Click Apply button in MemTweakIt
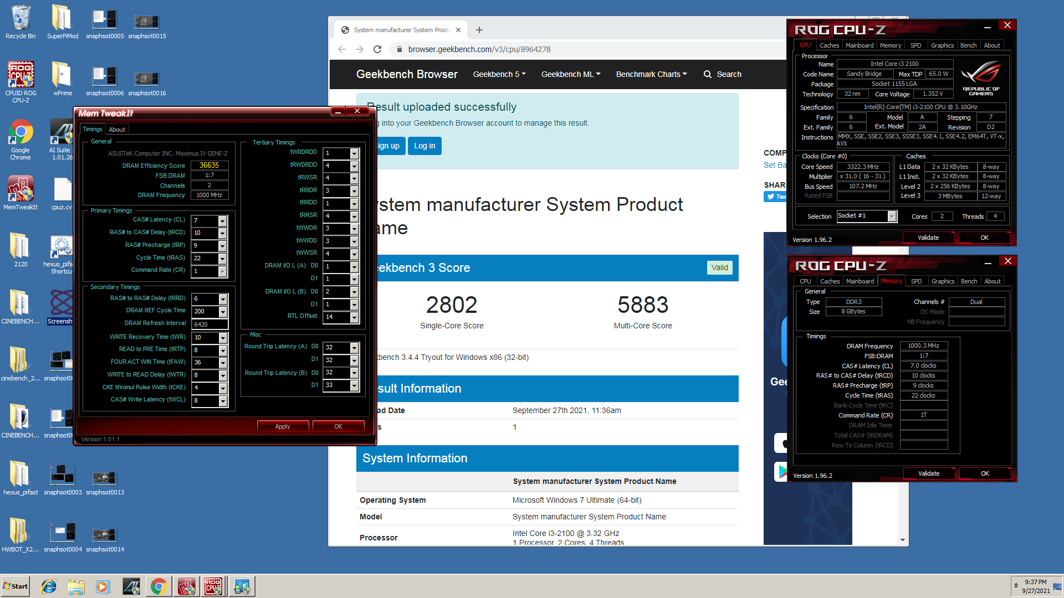The image size is (1064, 598). tap(283, 426)
